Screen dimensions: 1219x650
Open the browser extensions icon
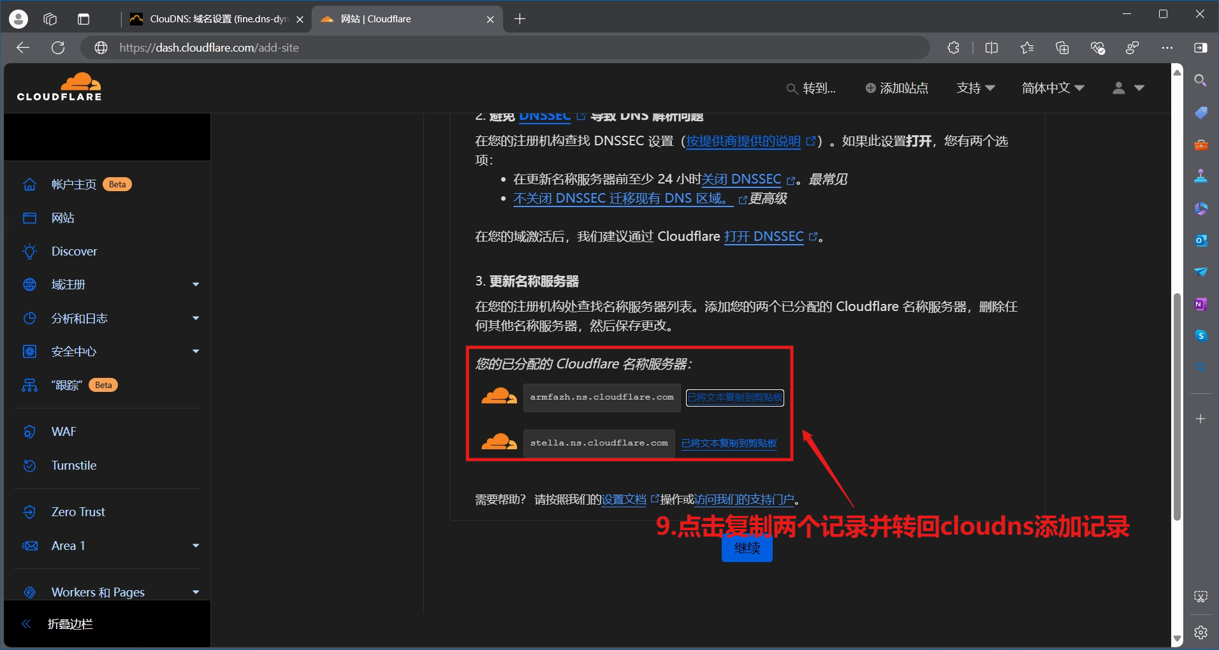point(953,48)
